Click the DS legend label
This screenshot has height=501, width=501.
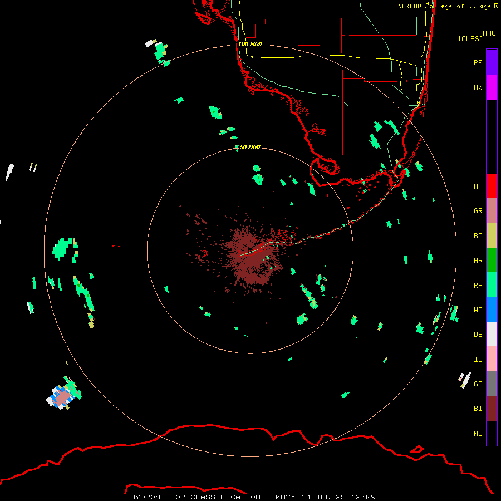tap(478, 335)
